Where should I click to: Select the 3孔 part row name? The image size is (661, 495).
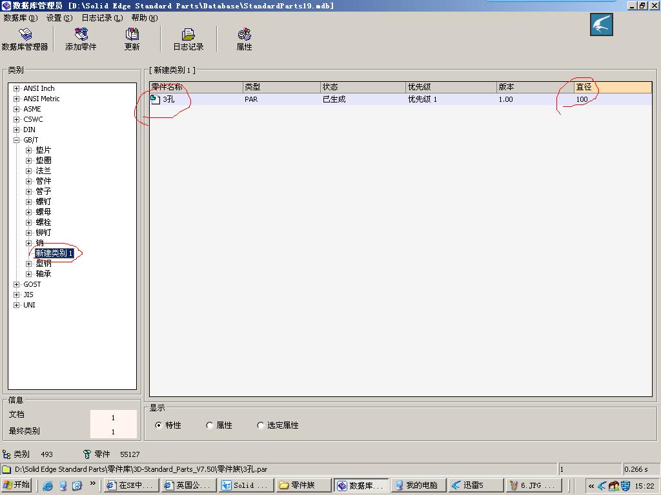[x=168, y=99]
